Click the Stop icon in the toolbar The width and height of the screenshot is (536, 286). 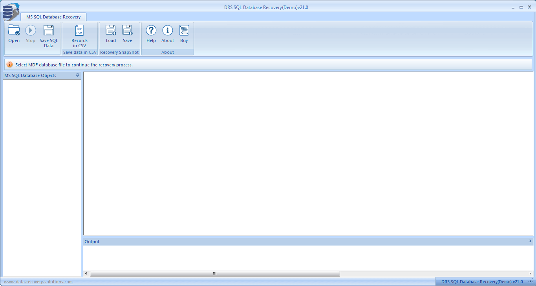(30, 35)
